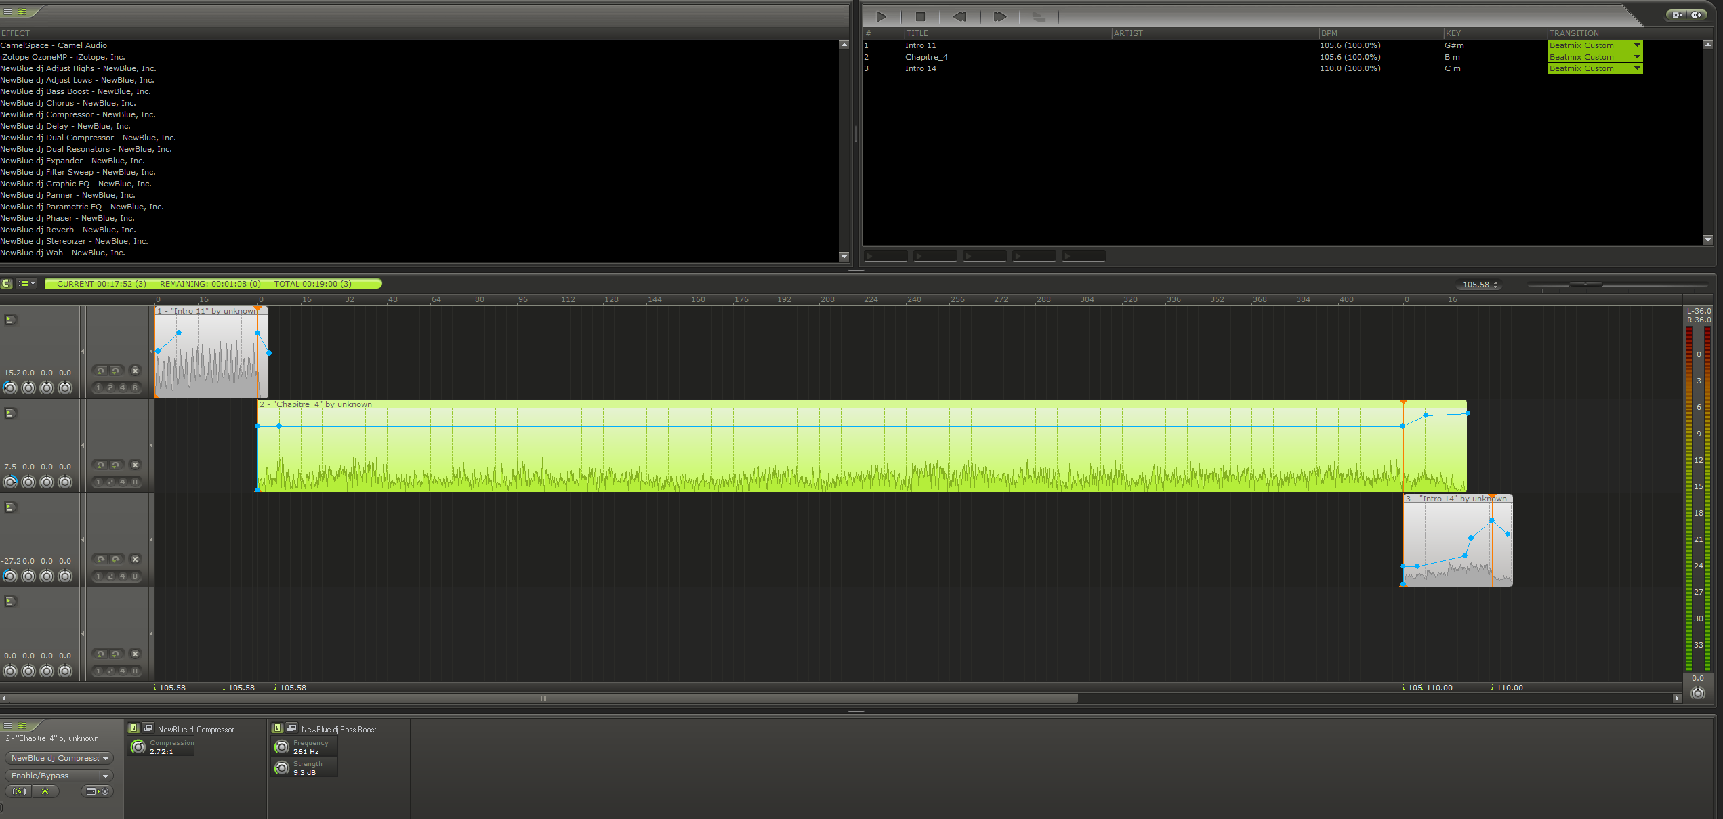This screenshot has height=819, width=1723.
Task: Select Chapitre_4 row in playlist
Action: 926,57
